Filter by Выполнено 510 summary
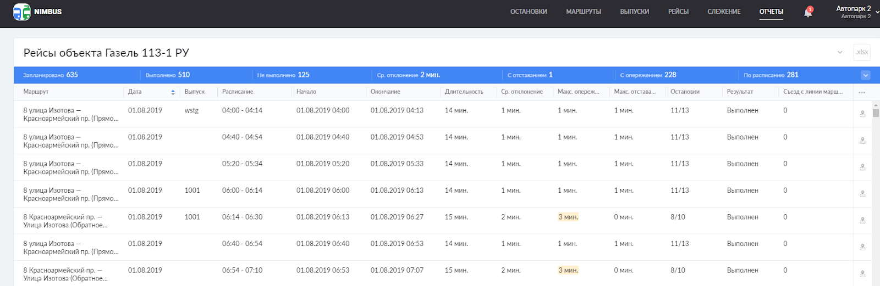Image resolution: width=880 pixels, height=286 pixels. [168, 75]
